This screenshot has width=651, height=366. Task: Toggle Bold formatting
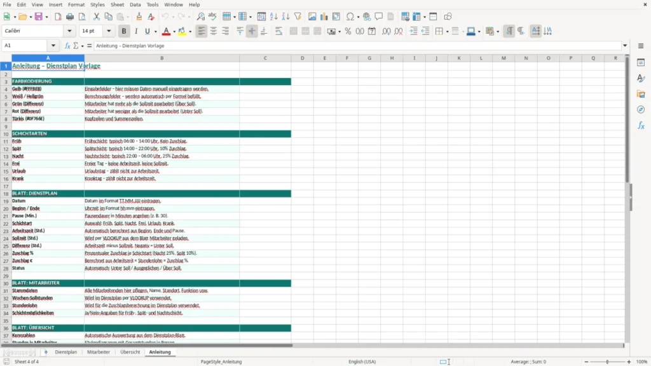point(124,31)
